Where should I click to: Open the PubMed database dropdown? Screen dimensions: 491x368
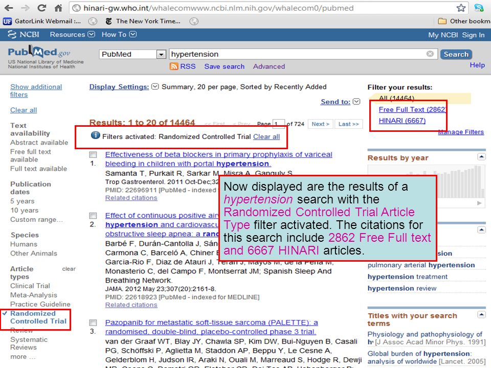161,54
